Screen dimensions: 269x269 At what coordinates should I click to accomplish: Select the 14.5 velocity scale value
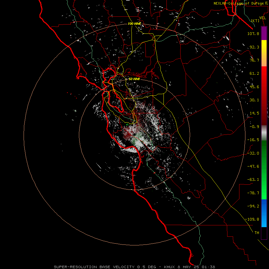click(x=254, y=113)
